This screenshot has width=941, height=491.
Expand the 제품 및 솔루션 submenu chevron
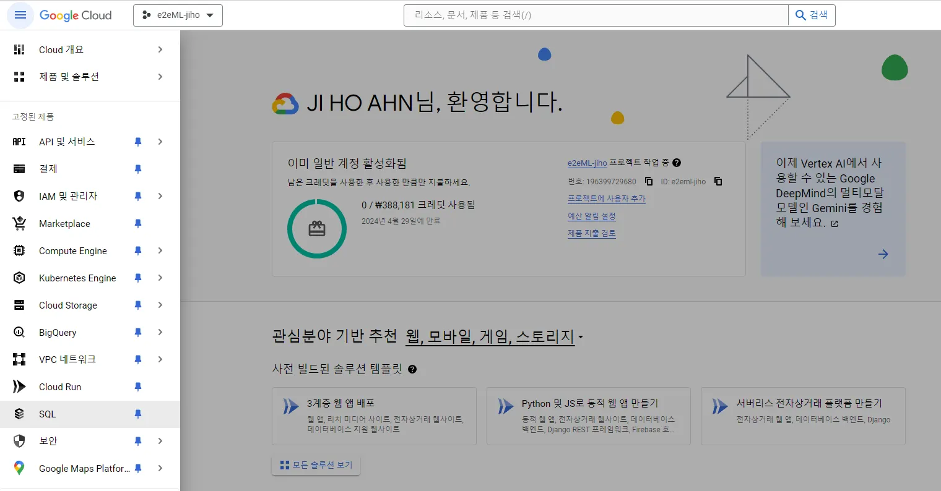[160, 77]
